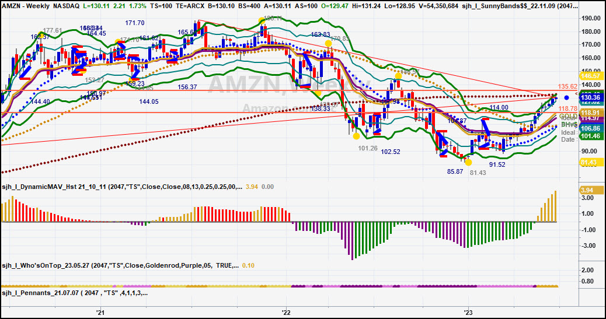Image resolution: width=606 pixels, height=319 pixels.
Task: Click the gold 118.91 price tag
Action: click(592, 113)
